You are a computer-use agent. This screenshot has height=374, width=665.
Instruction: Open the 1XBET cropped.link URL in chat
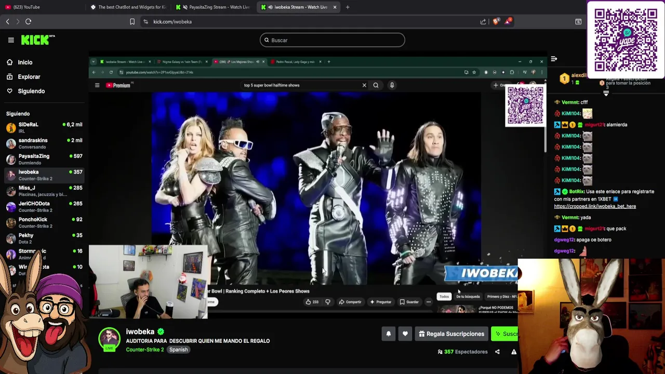click(x=595, y=206)
